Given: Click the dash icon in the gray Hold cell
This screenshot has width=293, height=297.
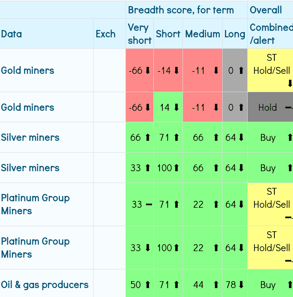Looking at the screenshot, I should point(289,108).
